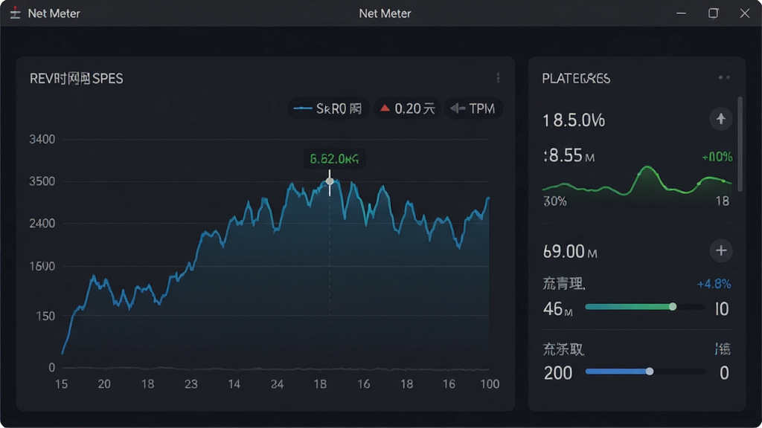Maximize the Net Meter window

click(x=713, y=13)
